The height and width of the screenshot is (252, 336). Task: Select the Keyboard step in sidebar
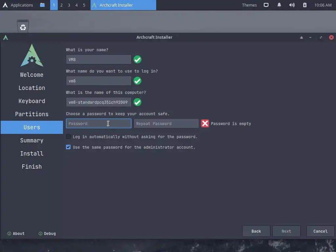[x=32, y=101]
